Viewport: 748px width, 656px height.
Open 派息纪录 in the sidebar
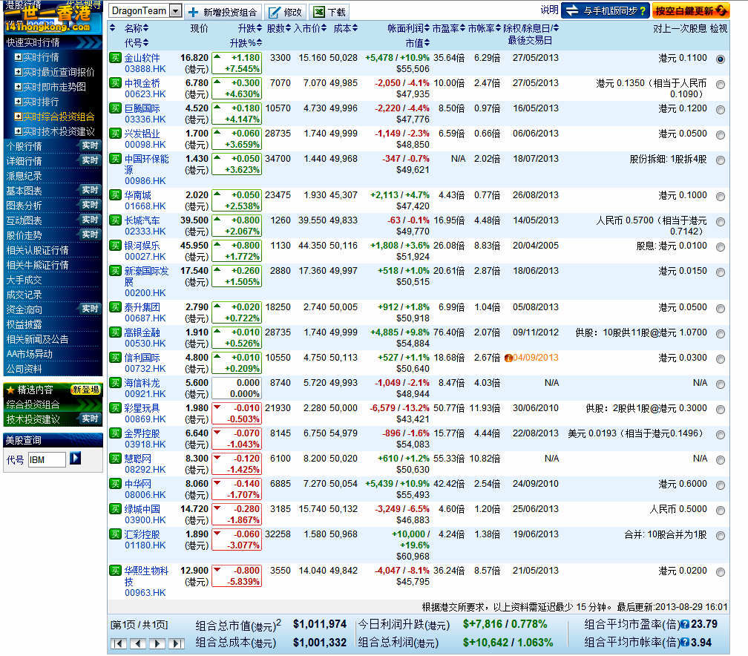pos(24,176)
